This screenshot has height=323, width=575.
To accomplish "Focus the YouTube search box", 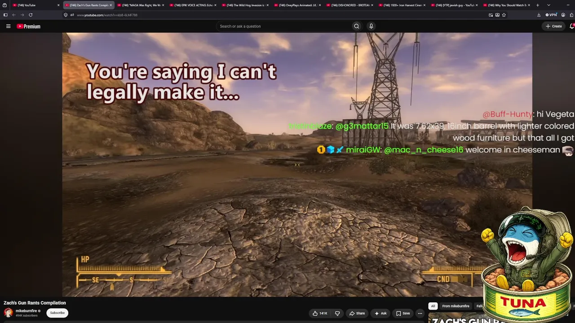I will click(284, 26).
